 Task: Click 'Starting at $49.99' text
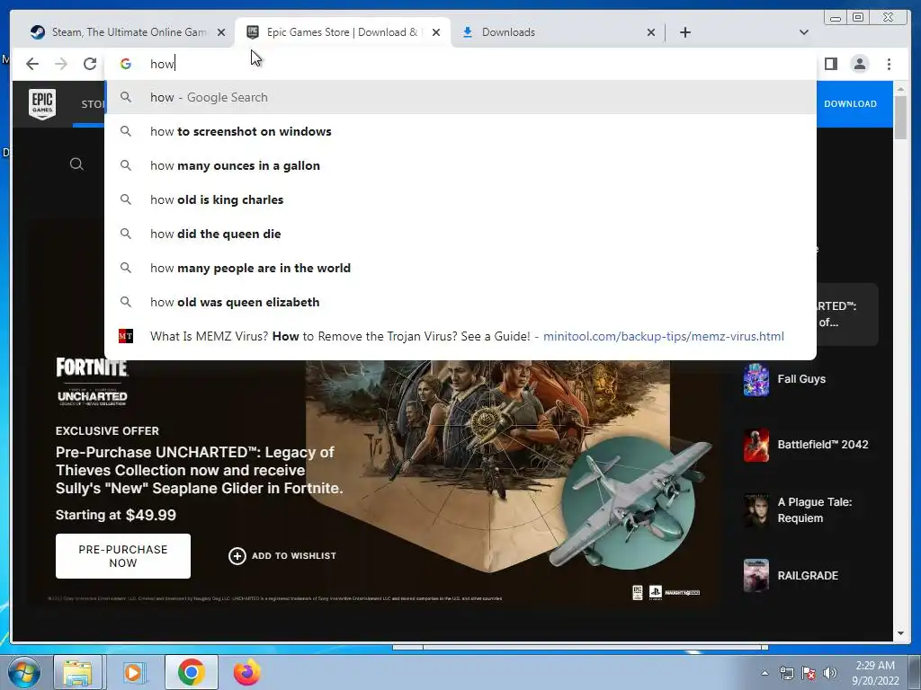[x=116, y=515]
